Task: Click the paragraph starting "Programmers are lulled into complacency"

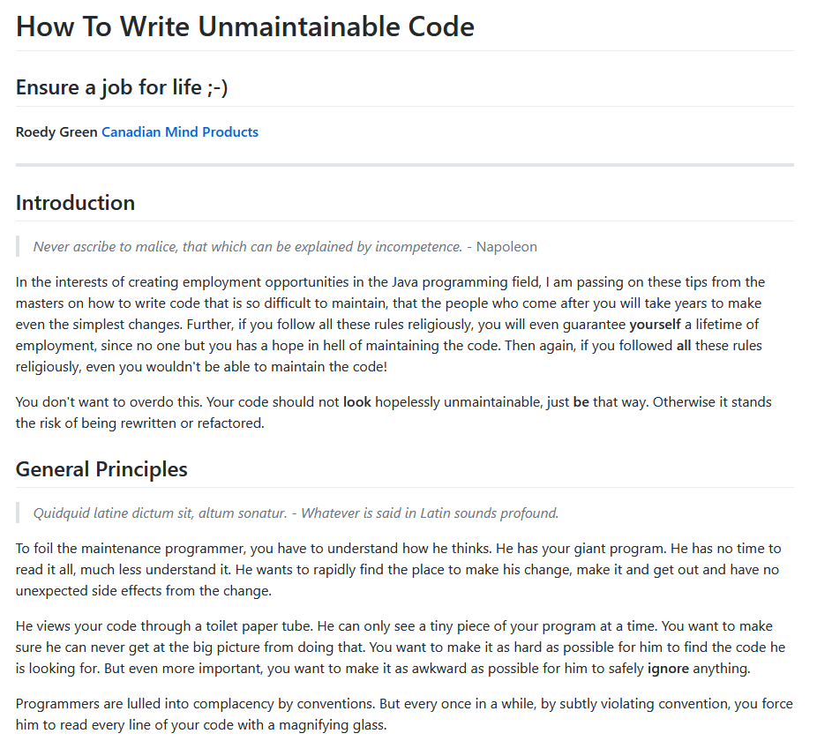Action: point(404,715)
